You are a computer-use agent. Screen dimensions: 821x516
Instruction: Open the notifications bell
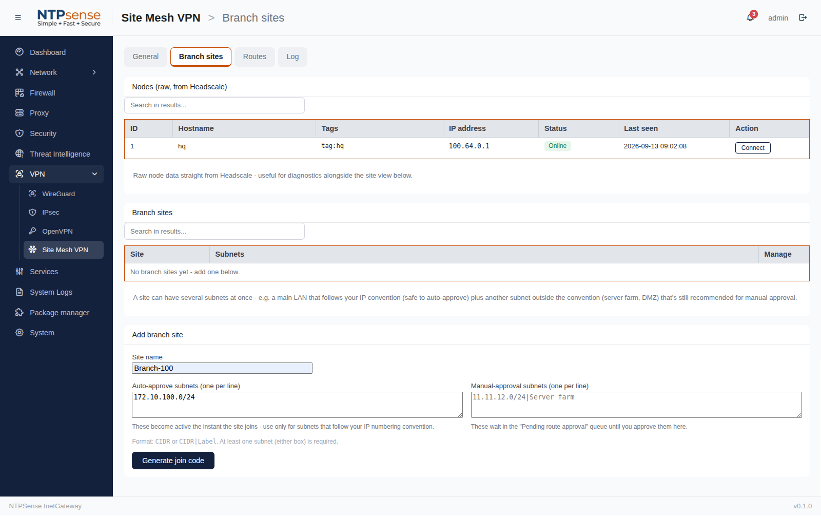click(750, 17)
